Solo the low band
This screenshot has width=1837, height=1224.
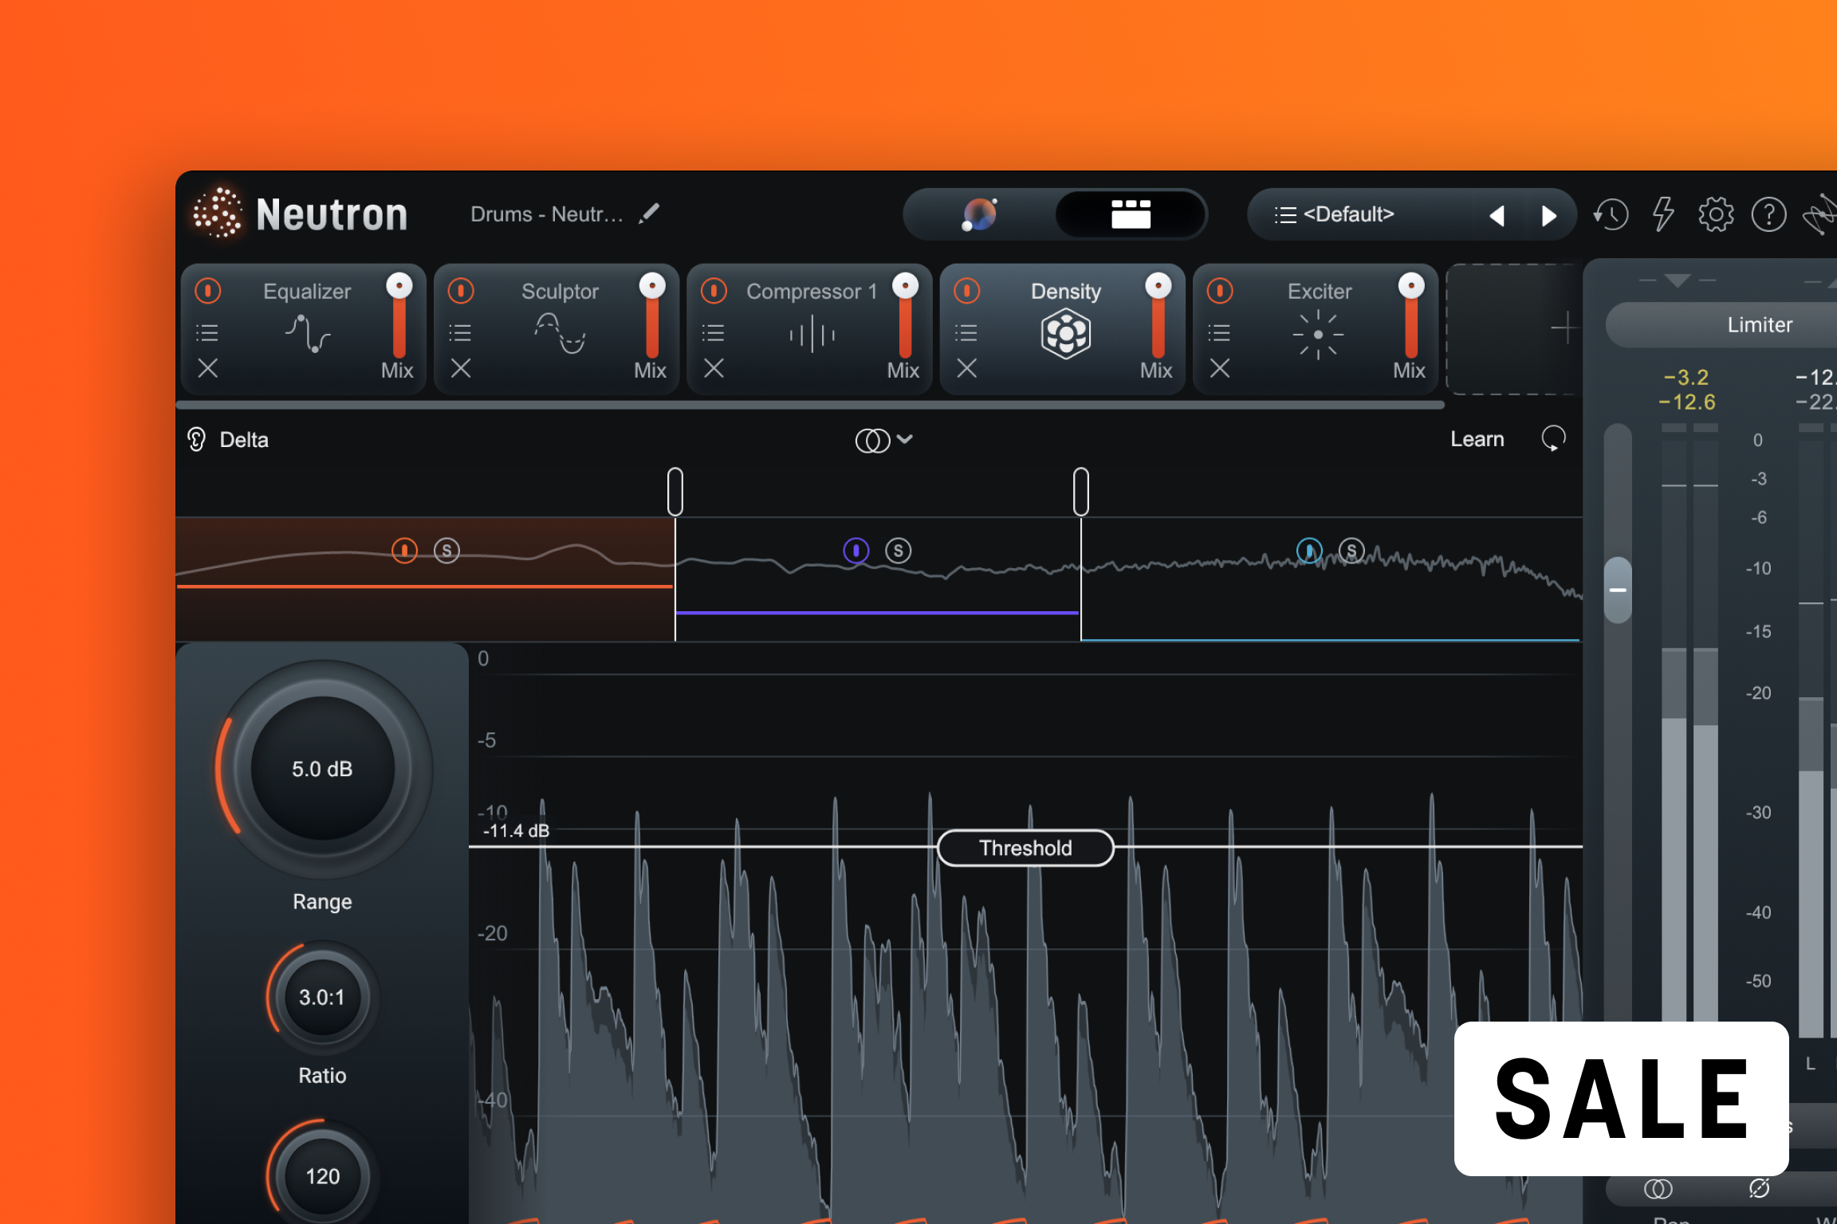click(x=446, y=550)
